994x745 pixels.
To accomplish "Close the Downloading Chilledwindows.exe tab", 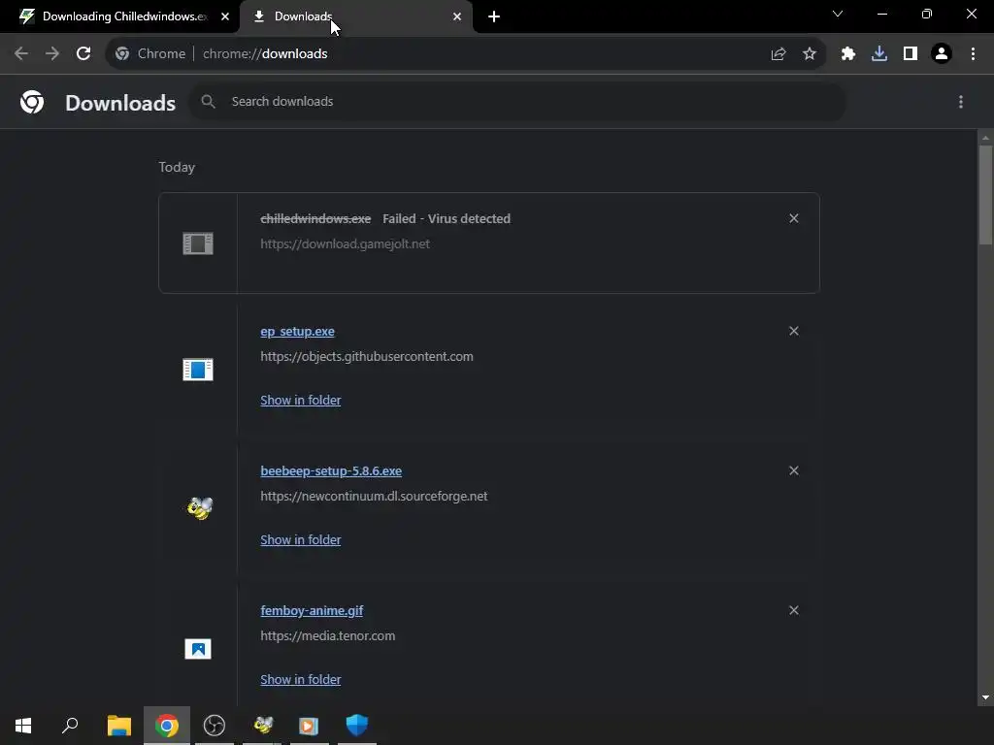I will click(225, 16).
